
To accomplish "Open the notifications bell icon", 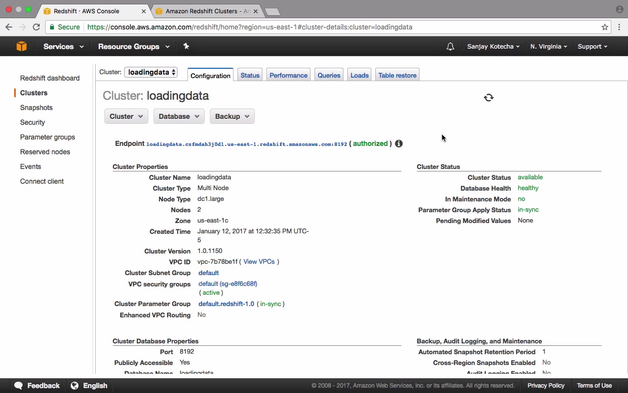I will tap(450, 47).
